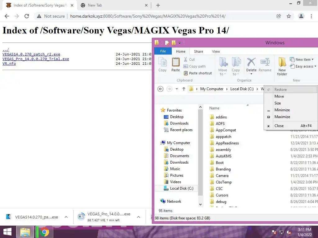Viewport: 318px width, 238px height.
Task: Switch to the Home ribbon tab
Action: pos(181,51)
